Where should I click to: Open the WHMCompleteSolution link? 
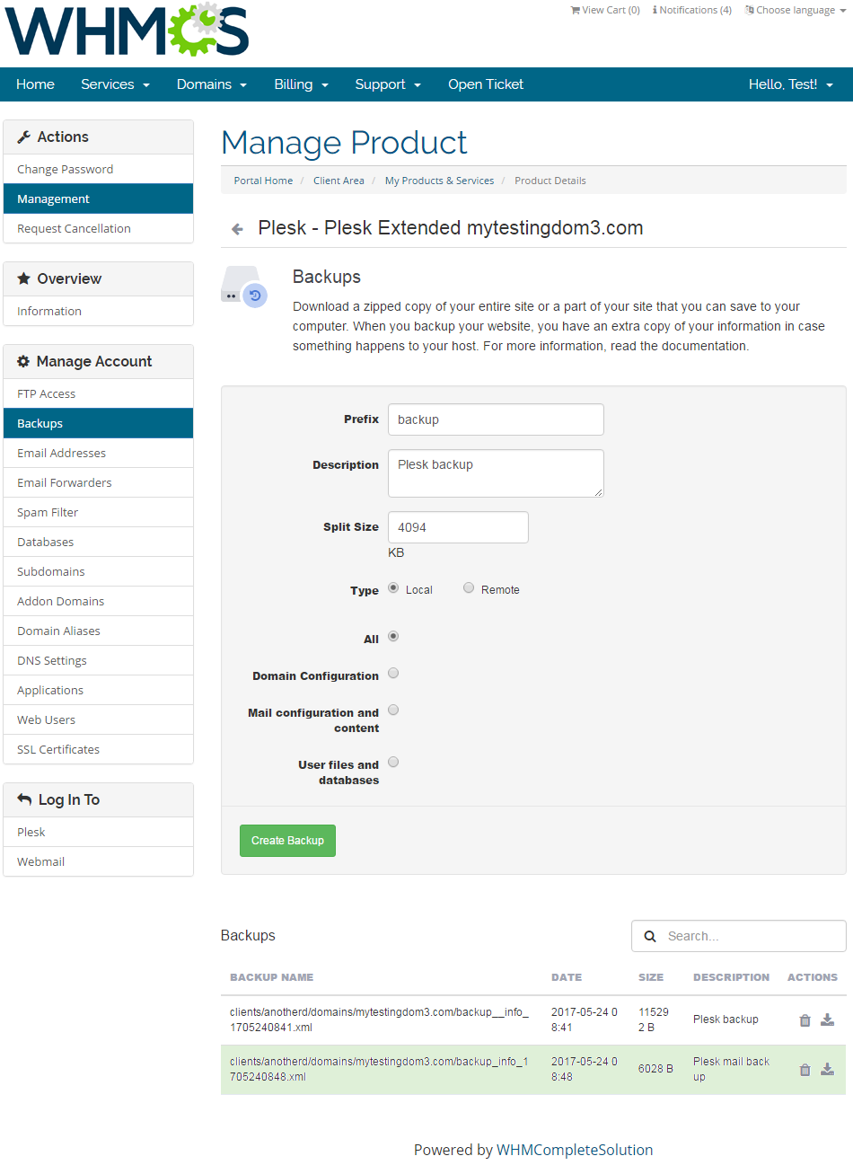click(x=575, y=1150)
